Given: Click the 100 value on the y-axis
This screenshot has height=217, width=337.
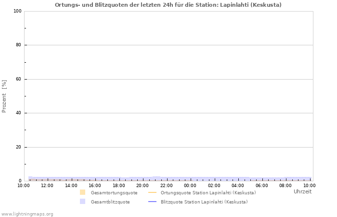Looking at the screenshot, I should click(x=17, y=11).
